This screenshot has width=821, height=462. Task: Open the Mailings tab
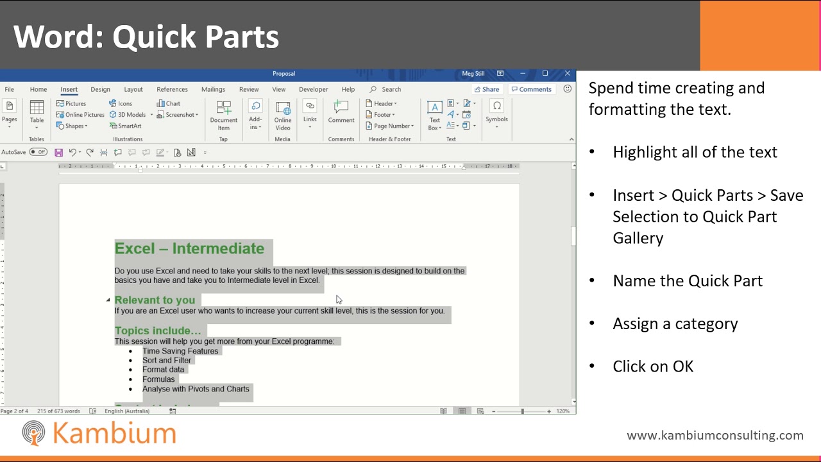pyautogui.click(x=213, y=89)
